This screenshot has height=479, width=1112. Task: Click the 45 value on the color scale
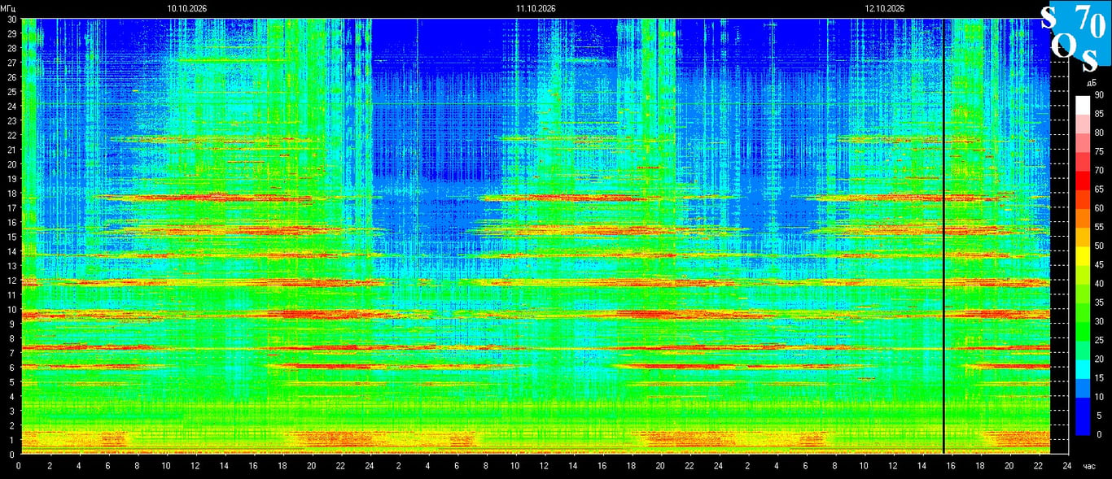pyautogui.click(x=1099, y=265)
